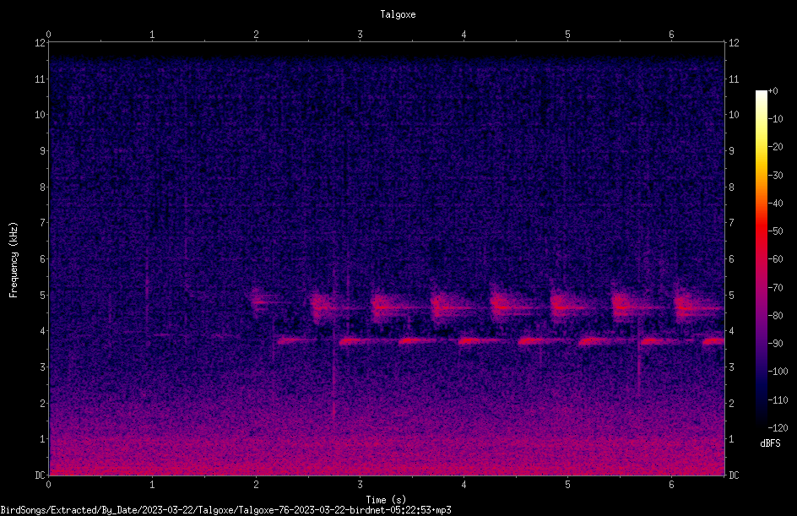Click the 12 kHz label on left axis
The image size is (797, 516).
point(41,43)
